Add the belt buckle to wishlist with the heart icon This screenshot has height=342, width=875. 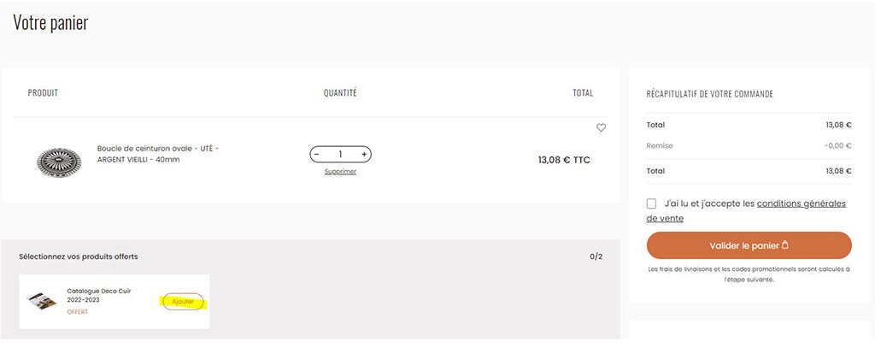(x=601, y=128)
